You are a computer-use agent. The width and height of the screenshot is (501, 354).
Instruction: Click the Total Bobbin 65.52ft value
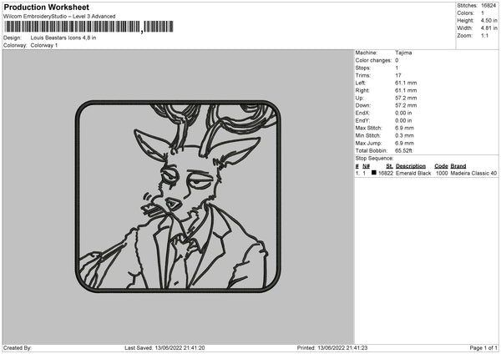click(403, 150)
